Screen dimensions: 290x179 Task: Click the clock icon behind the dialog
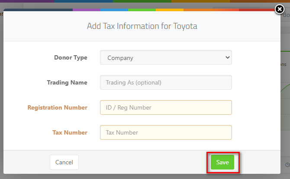coord(287,165)
